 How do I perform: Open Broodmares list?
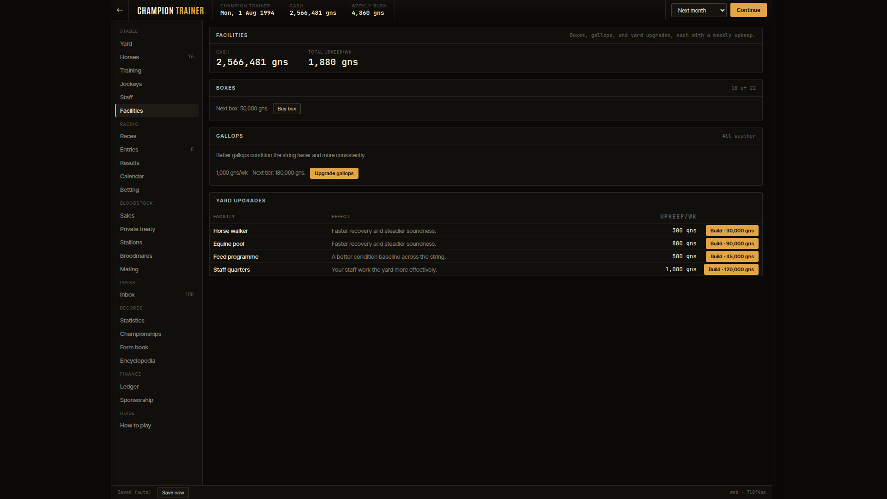(157, 256)
